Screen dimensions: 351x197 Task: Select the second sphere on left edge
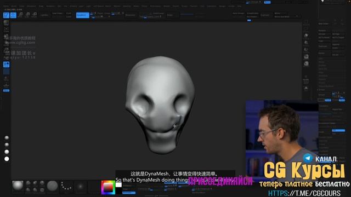[x=7, y=144]
